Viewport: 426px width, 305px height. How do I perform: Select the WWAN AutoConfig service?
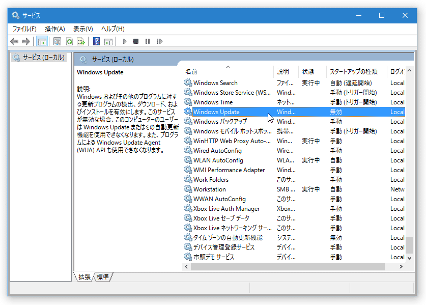pos(219,199)
